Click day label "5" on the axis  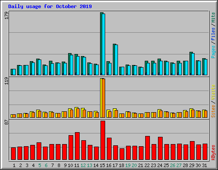[x=40, y=165]
